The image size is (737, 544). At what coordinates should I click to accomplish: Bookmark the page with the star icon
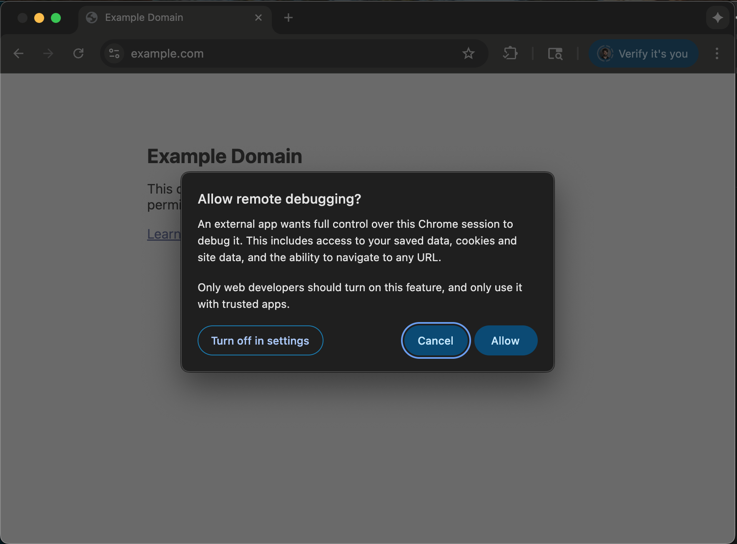[x=469, y=53]
